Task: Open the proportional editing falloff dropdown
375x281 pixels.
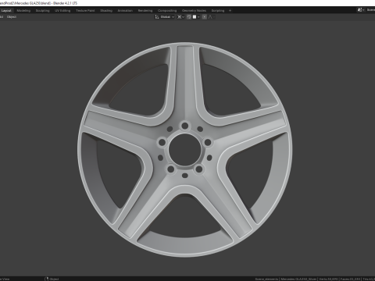Action: [212, 17]
